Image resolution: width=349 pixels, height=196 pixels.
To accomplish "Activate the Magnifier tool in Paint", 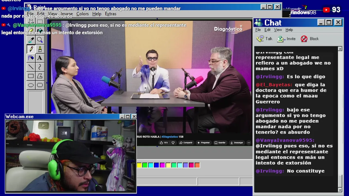I will point(40,40).
